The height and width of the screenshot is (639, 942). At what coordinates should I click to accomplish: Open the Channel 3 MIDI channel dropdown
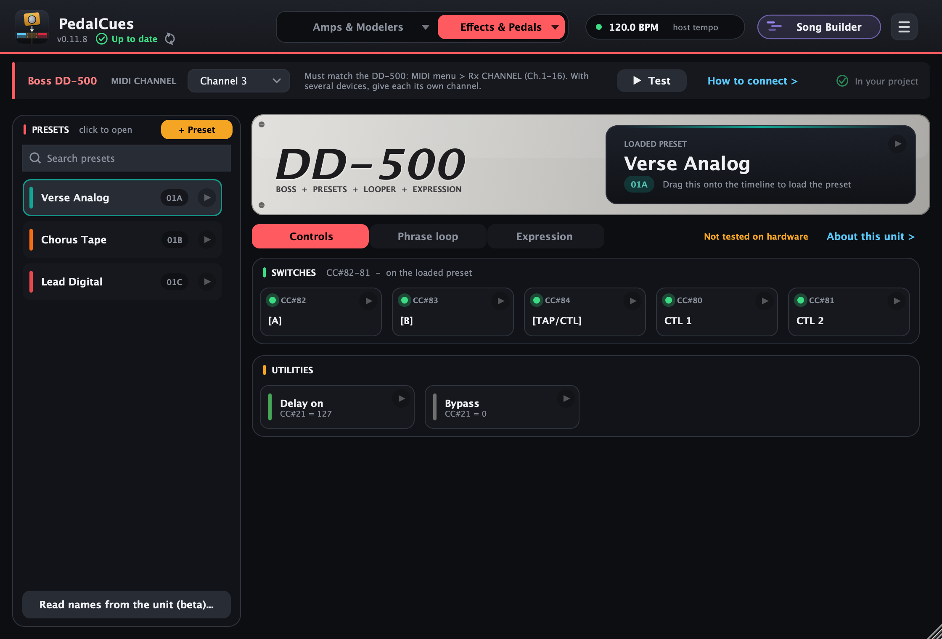(238, 81)
